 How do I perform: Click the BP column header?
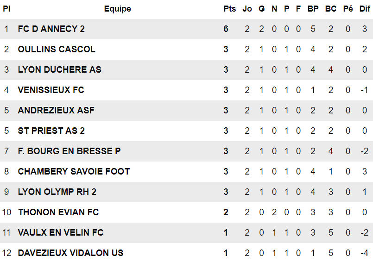[313, 9]
